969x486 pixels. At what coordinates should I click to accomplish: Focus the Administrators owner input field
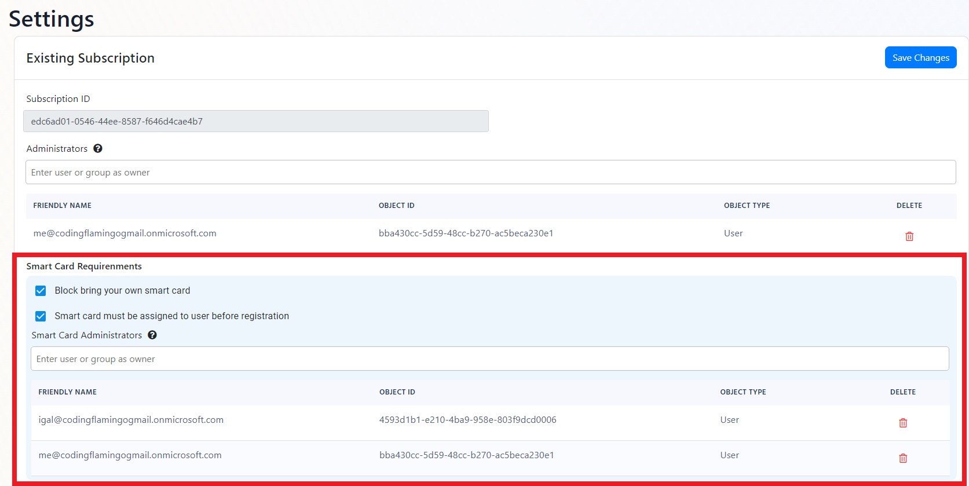tap(491, 172)
